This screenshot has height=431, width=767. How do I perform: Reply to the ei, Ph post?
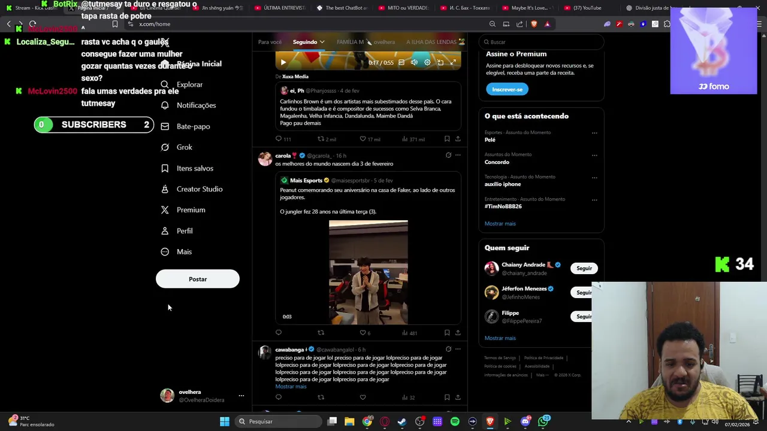point(279,139)
